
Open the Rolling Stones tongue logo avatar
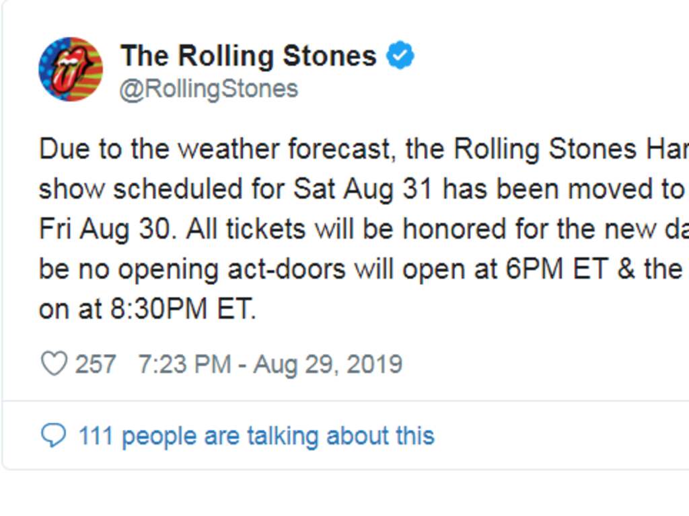point(71,69)
